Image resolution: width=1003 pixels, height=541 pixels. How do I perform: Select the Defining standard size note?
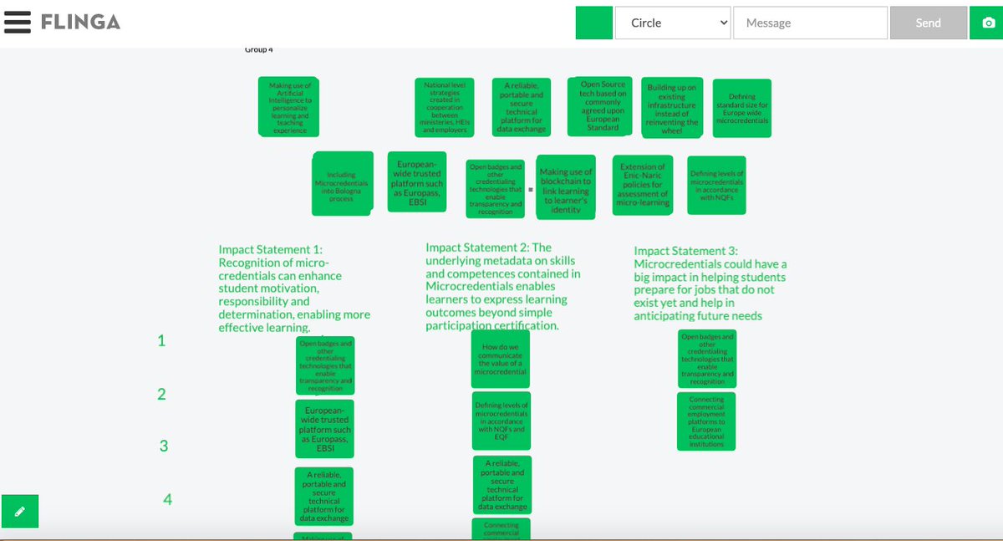(741, 109)
